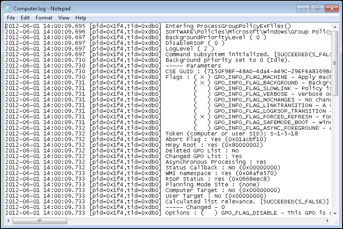Image resolution: width=343 pixels, height=229 pixels.
Task: Click the horizontal scrollbar right arrow
Action: click(x=327, y=221)
